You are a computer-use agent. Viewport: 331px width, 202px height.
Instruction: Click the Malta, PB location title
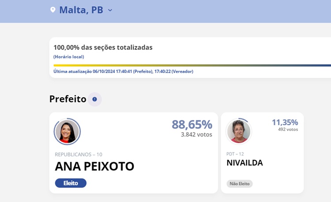click(x=81, y=10)
